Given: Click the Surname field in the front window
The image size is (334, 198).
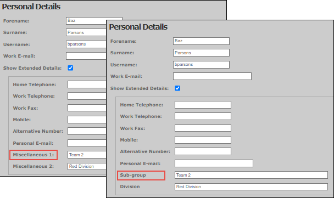Looking at the screenshot, I should [201, 53].
